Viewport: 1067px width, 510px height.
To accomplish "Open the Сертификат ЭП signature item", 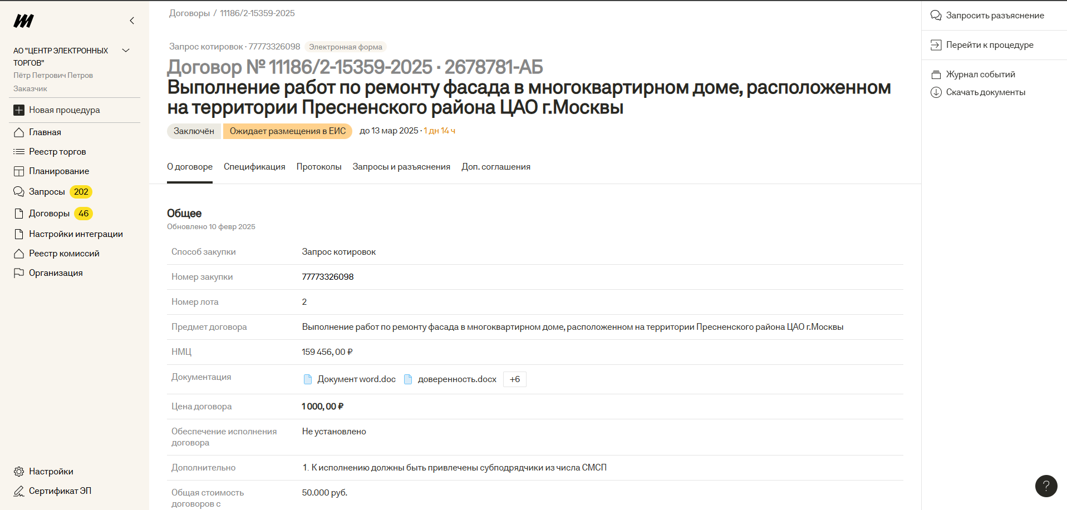I will [60, 491].
